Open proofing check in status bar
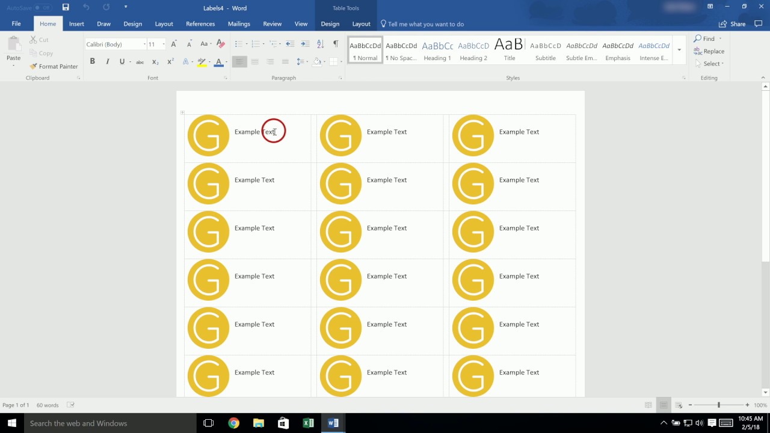 70,405
